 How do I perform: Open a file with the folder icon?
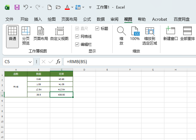pyautogui.click(x=58, y=7)
